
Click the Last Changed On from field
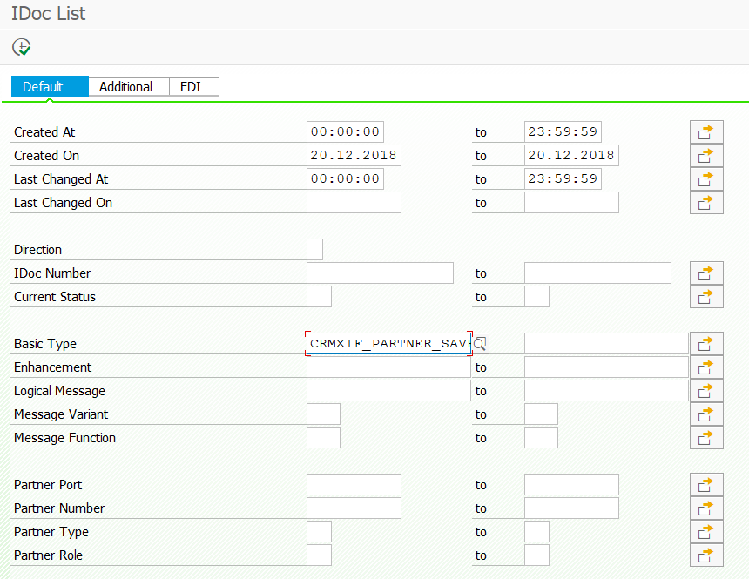[354, 203]
